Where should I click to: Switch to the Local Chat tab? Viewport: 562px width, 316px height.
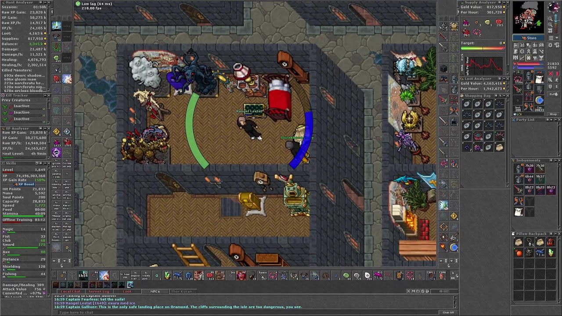71,291
